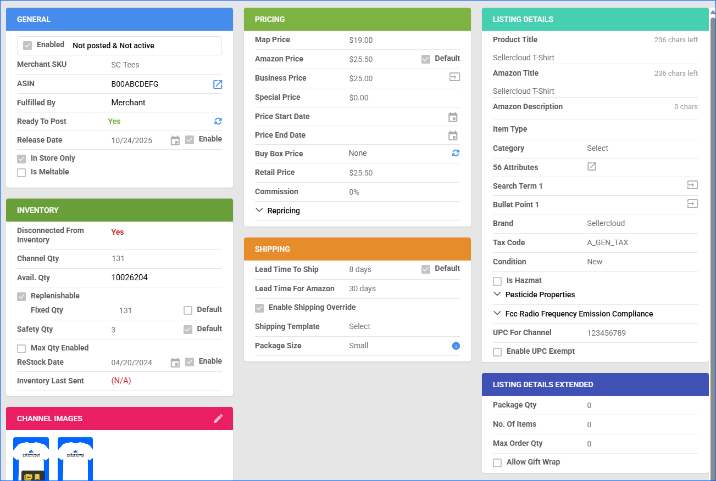Viewport: 716px width, 481px height.
Task: Open the Category Select dropdown
Action: click(597, 148)
